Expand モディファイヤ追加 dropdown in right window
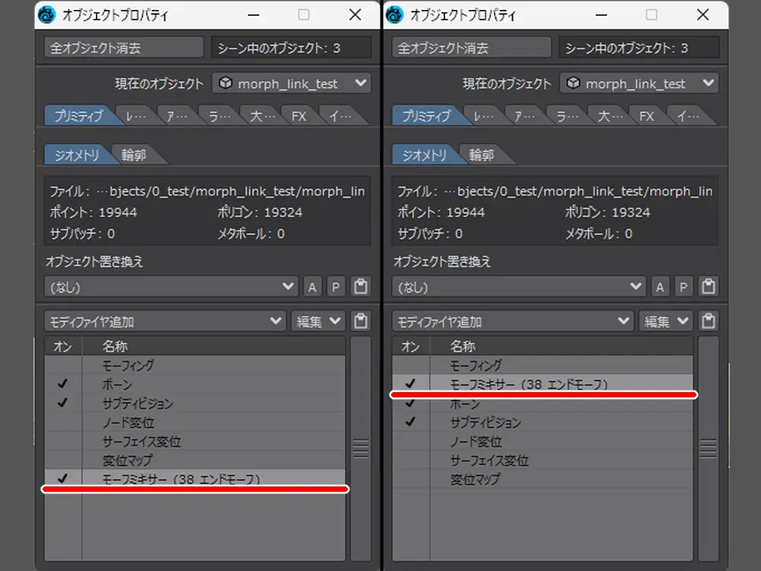The height and width of the screenshot is (571, 761). [513, 321]
